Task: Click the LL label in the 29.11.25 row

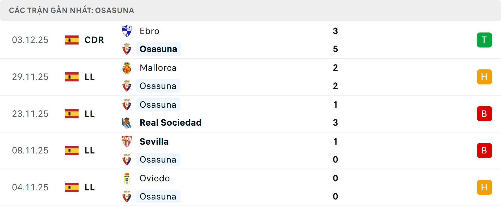Action: click(x=90, y=77)
